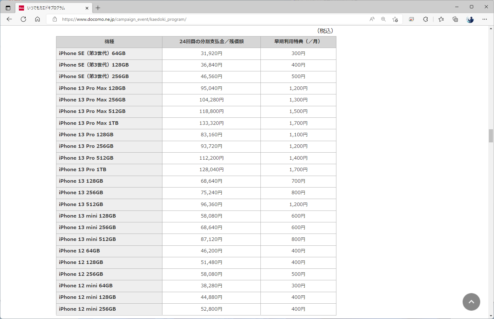
Task: Open the browser profile menu
Action: 470,19
